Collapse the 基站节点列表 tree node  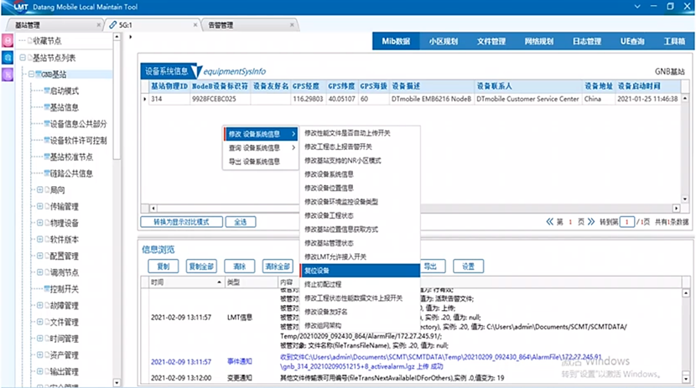23,58
